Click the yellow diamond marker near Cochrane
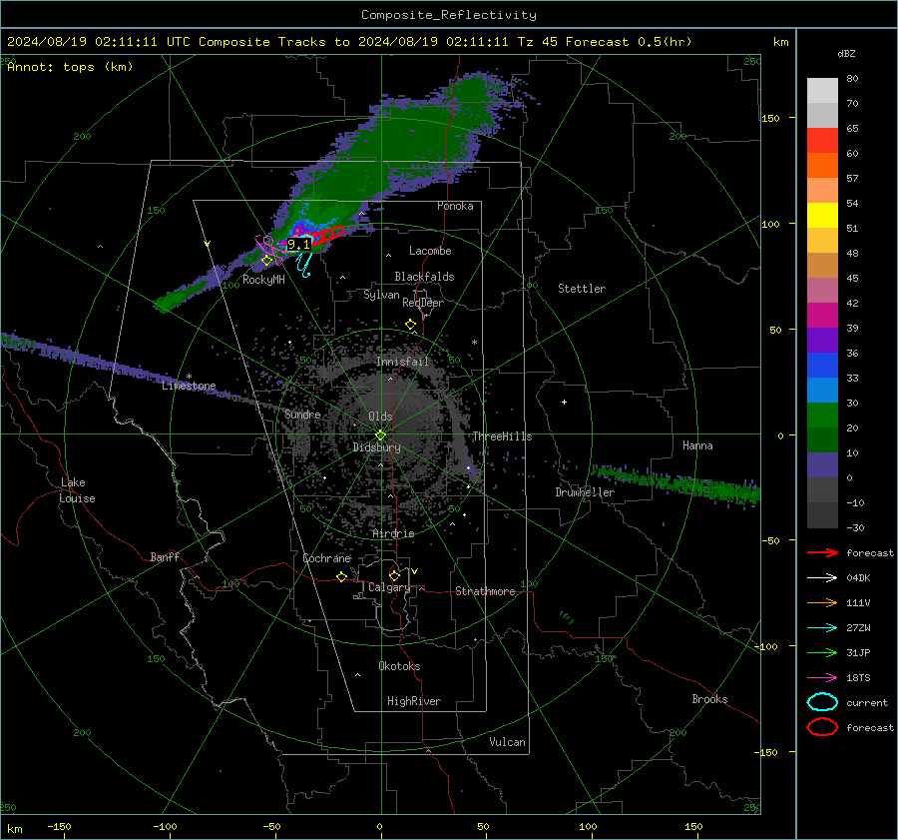 341,576
